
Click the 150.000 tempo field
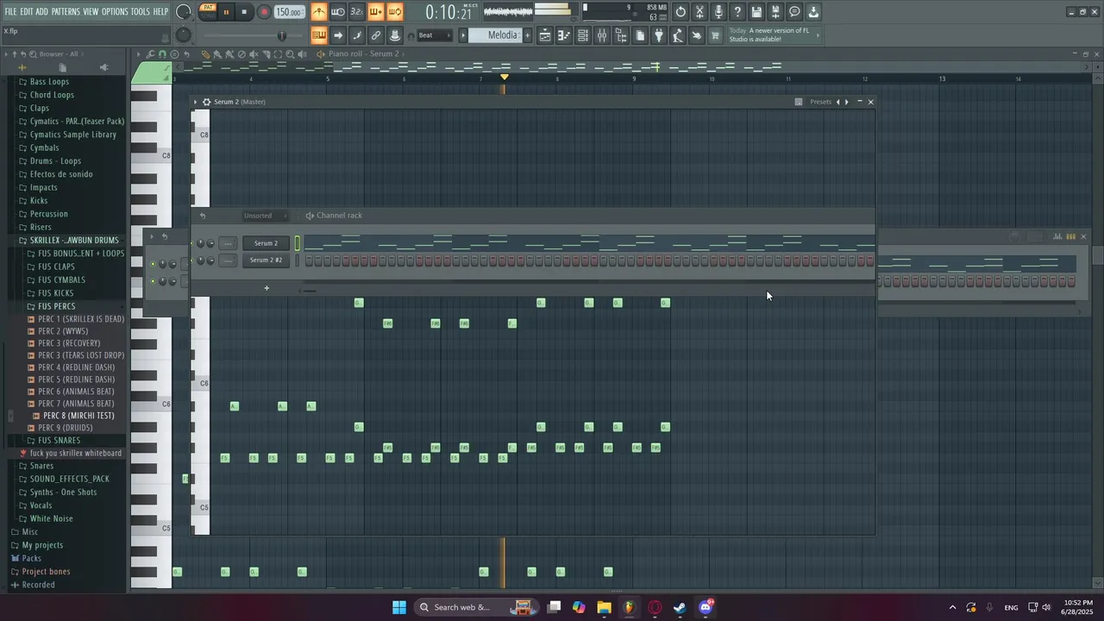coord(289,12)
